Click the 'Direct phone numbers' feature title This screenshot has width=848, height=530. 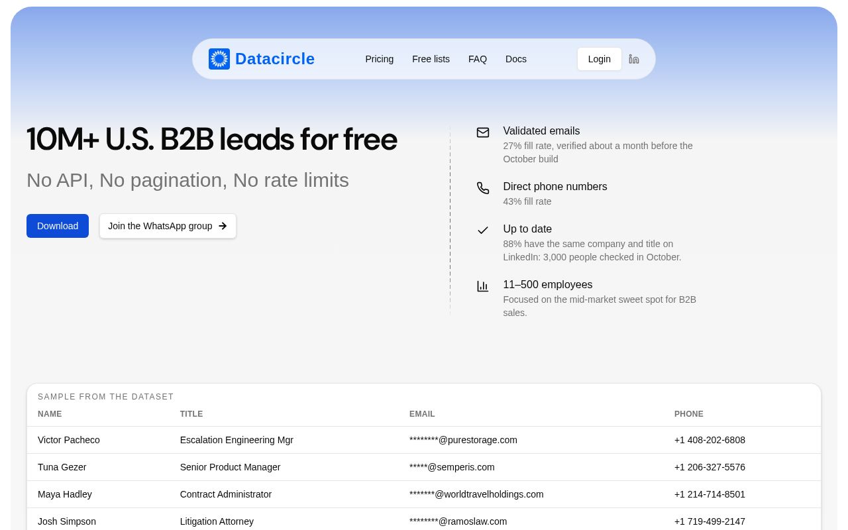pyautogui.click(x=555, y=187)
